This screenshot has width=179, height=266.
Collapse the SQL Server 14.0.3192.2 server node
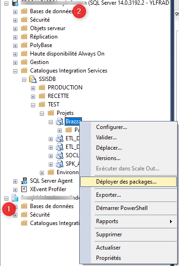click(6, 3)
